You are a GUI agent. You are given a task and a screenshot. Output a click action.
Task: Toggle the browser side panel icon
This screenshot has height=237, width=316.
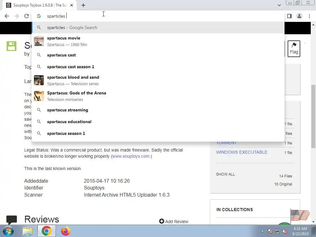[x=289, y=16]
